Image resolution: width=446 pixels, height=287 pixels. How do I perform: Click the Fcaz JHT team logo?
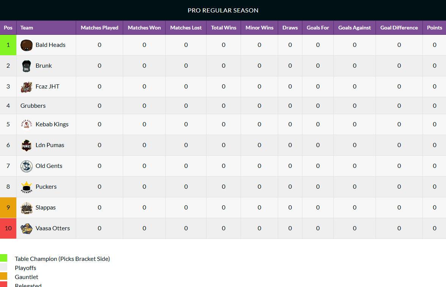[27, 87]
